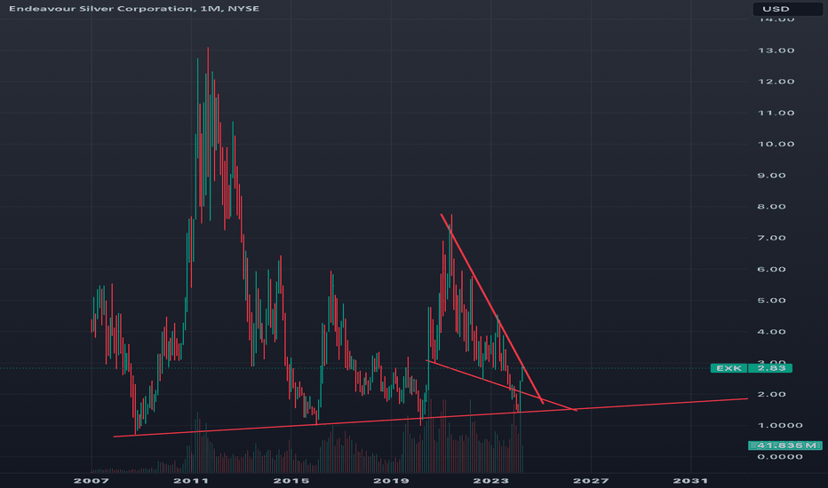The width and height of the screenshot is (828, 488).
Task: Click the 2015 time axis label
Action: pyautogui.click(x=291, y=481)
